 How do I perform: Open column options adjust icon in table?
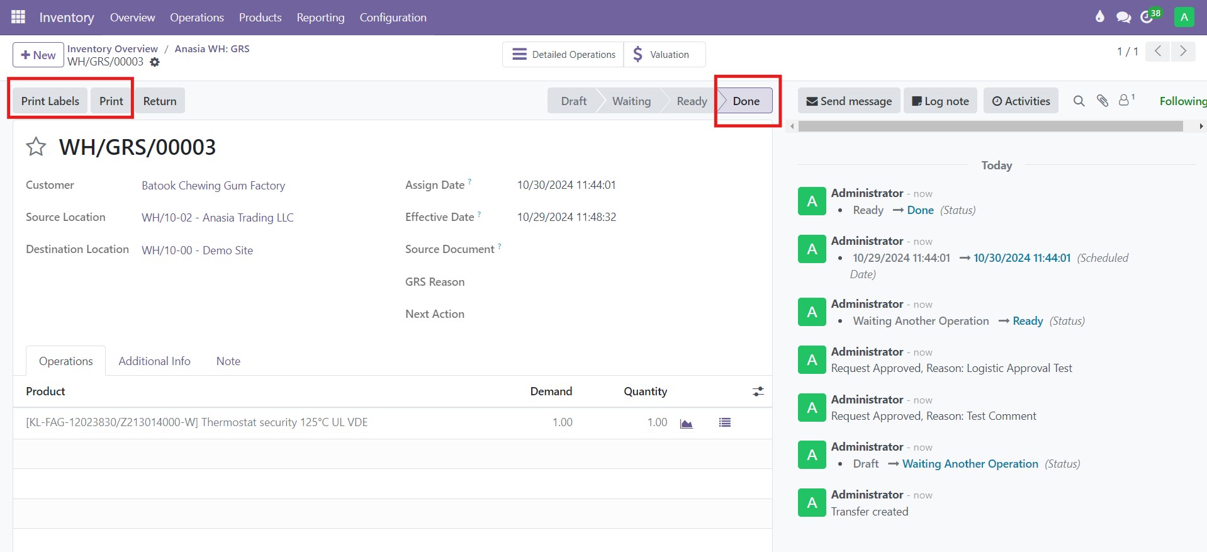758,391
